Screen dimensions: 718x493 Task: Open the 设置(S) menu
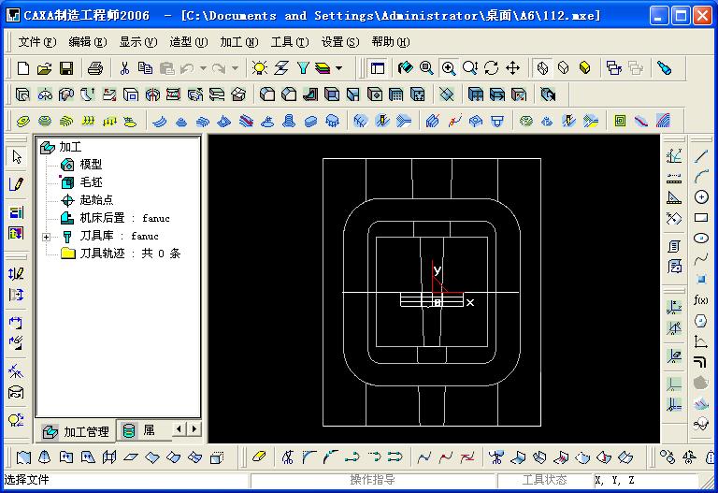tap(339, 42)
